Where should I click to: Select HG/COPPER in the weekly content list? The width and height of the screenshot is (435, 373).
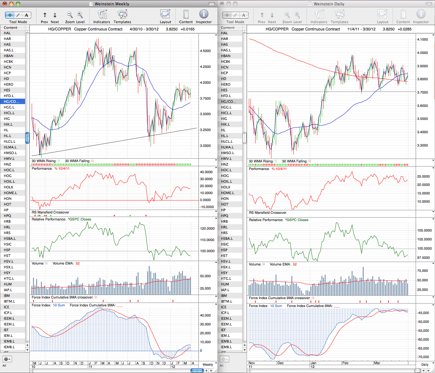pyautogui.click(x=13, y=101)
